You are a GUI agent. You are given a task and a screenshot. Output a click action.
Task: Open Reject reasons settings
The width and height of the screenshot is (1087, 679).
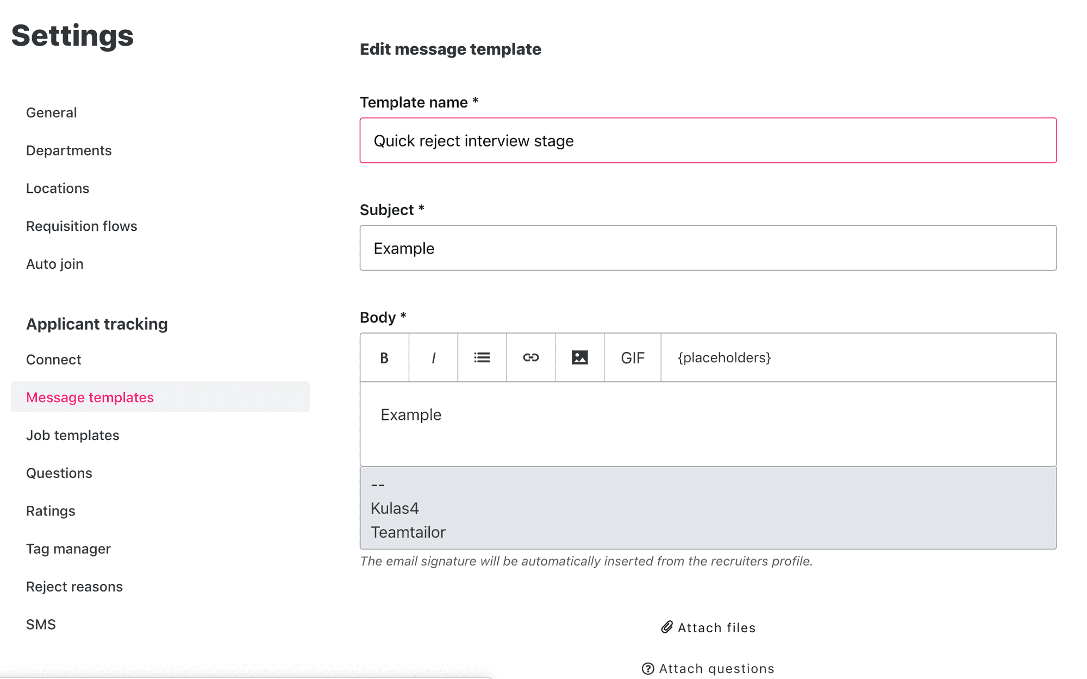pos(74,587)
